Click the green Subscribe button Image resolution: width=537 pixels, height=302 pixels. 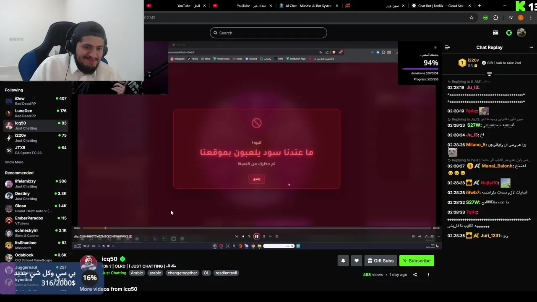(417, 260)
